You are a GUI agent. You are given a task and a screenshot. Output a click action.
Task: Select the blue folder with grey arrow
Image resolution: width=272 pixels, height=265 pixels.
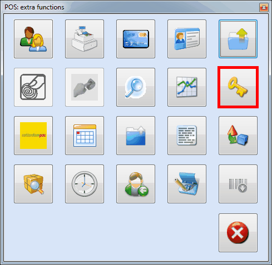pyautogui.click(x=136, y=136)
